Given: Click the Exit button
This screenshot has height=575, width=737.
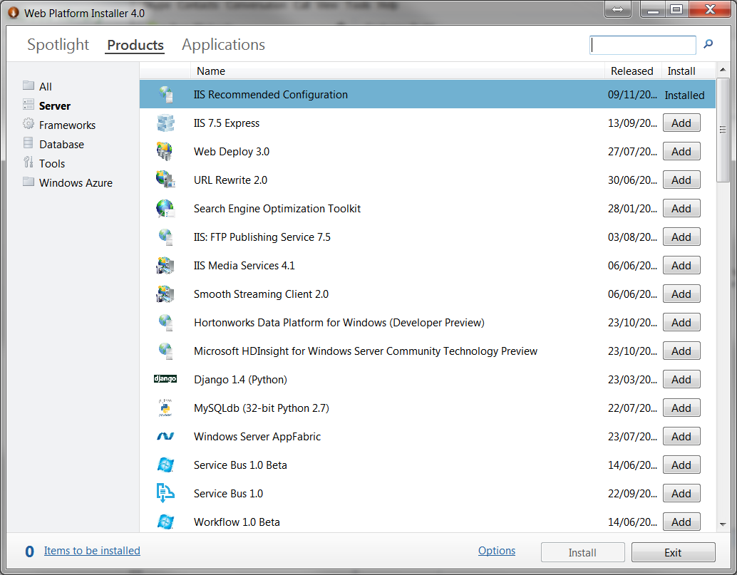Looking at the screenshot, I should (671, 552).
